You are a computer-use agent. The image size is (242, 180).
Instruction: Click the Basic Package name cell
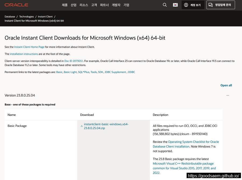(17, 126)
